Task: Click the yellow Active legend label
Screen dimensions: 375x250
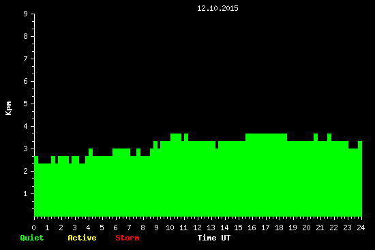Action: point(82,238)
